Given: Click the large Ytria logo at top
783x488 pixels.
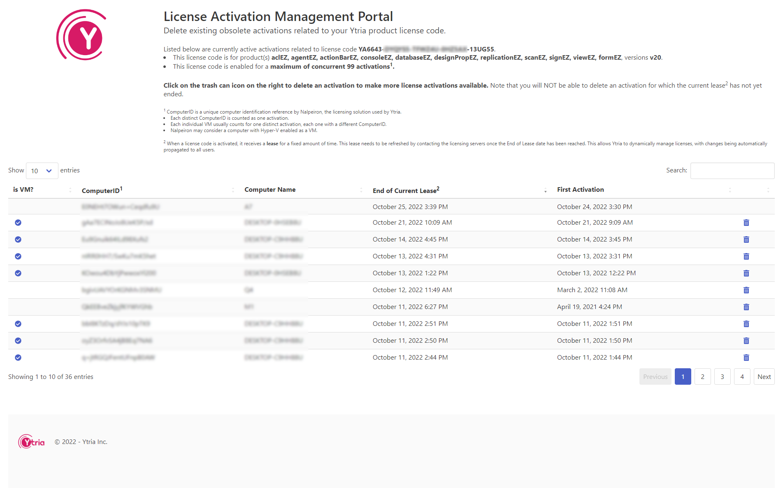Looking at the screenshot, I should [x=81, y=35].
